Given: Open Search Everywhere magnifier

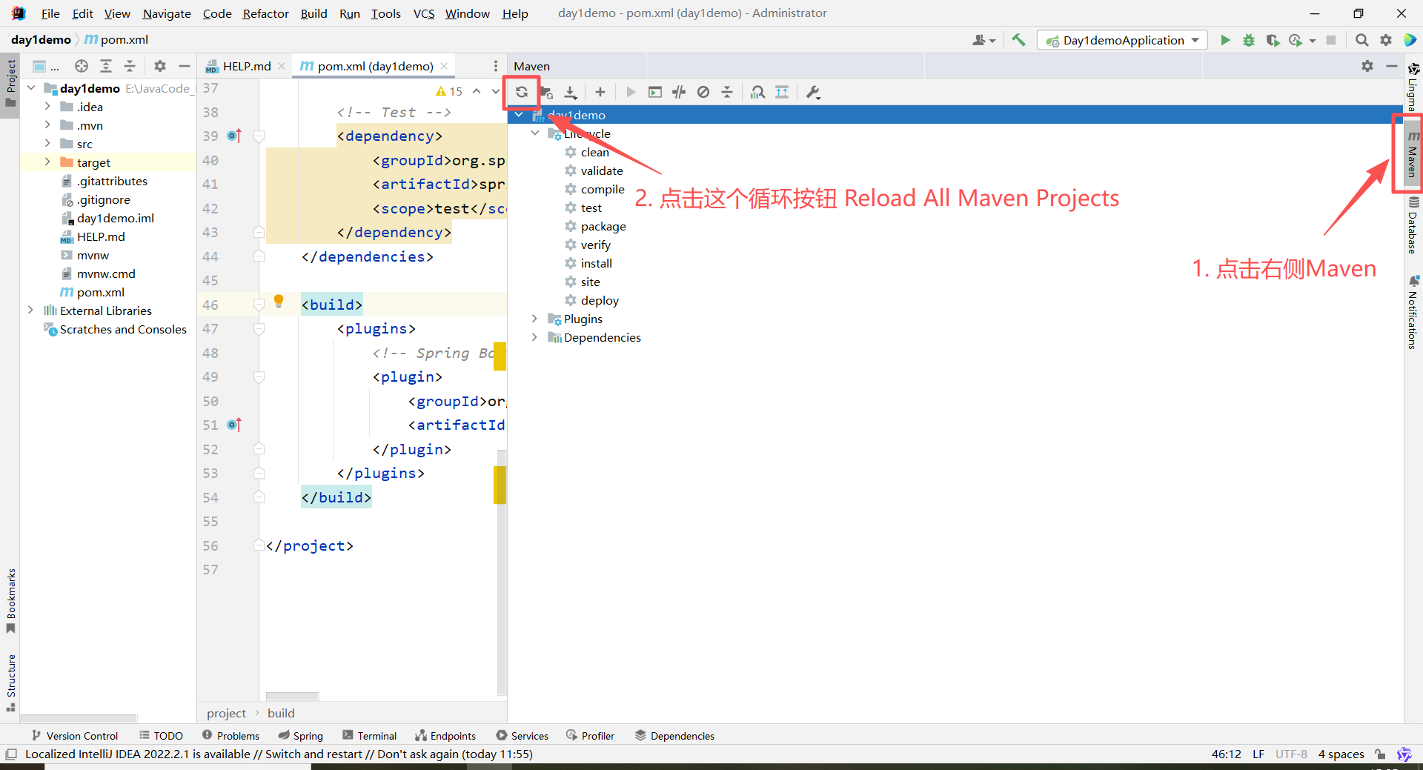Looking at the screenshot, I should coord(1361,40).
